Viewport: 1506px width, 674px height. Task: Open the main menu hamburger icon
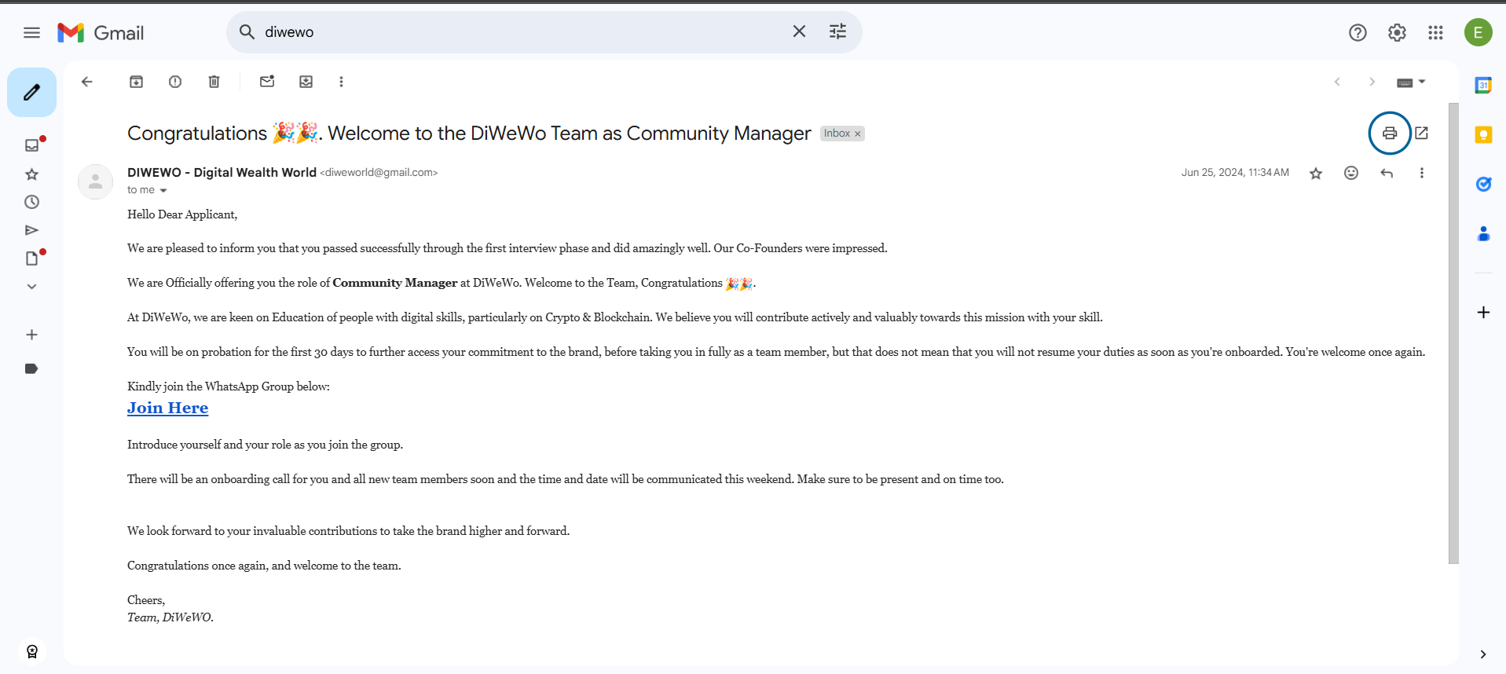click(31, 32)
